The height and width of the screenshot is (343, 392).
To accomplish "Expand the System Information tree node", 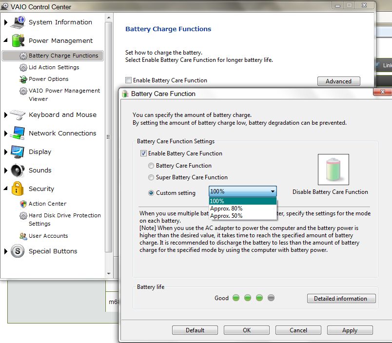I will coord(6,22).
